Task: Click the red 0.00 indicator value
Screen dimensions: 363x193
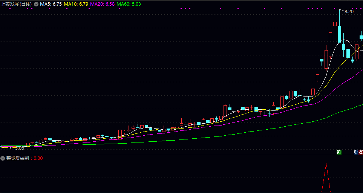Action: click(38, 158)
